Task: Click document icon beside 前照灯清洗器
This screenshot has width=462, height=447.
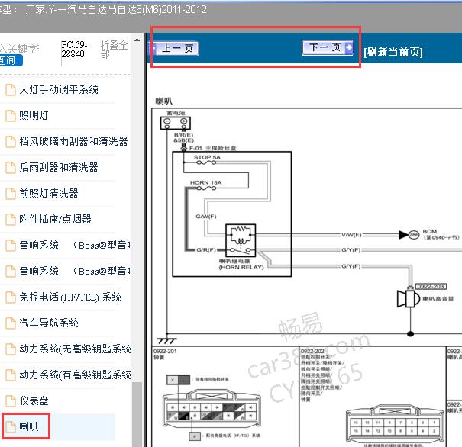Action: tap(11, 193)
